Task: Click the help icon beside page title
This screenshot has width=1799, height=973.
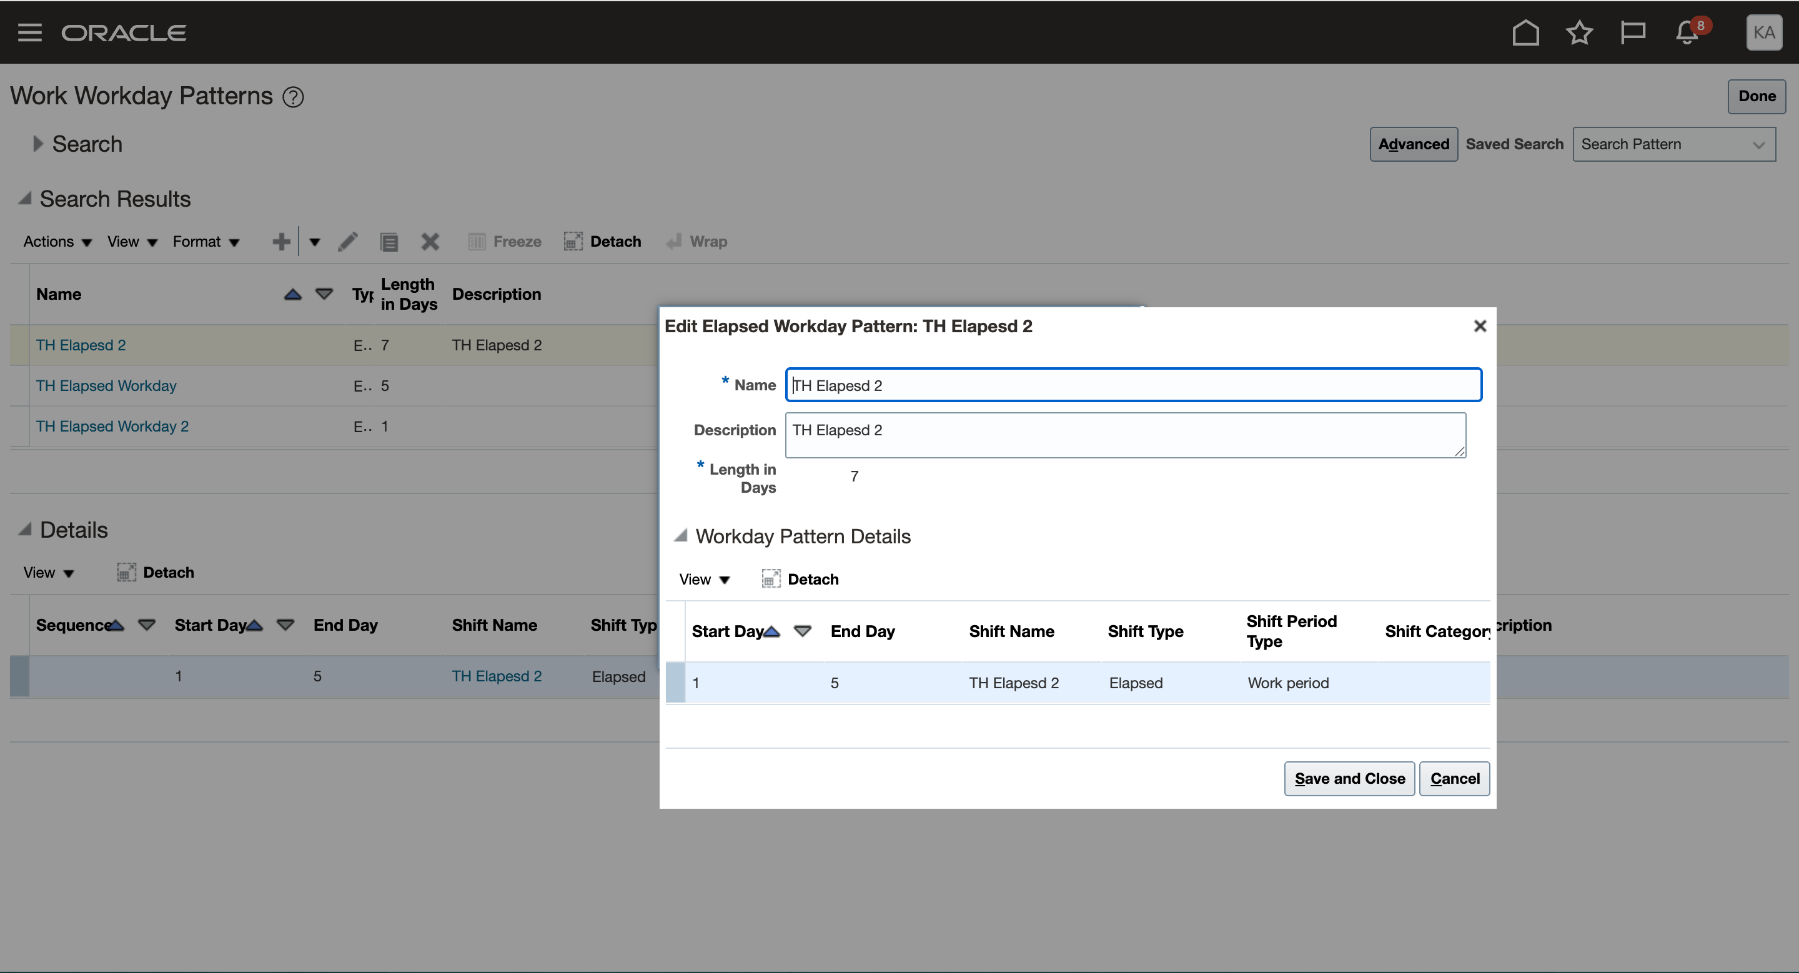Action: (x=294, y=97)
